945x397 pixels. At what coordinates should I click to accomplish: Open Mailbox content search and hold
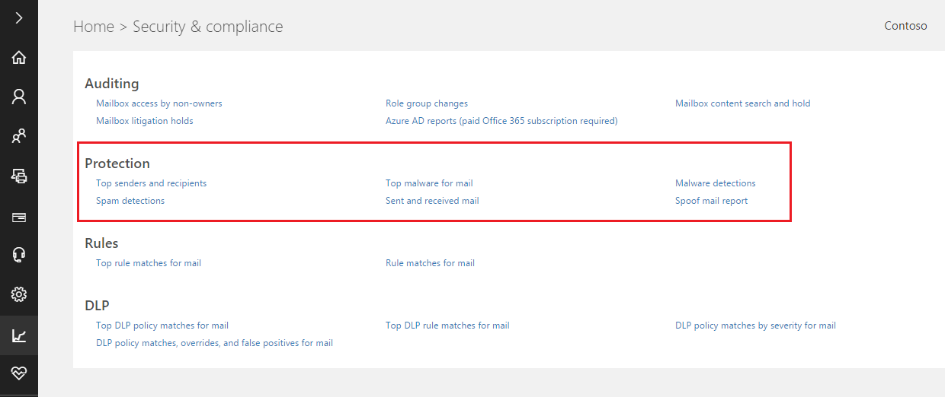743,103
